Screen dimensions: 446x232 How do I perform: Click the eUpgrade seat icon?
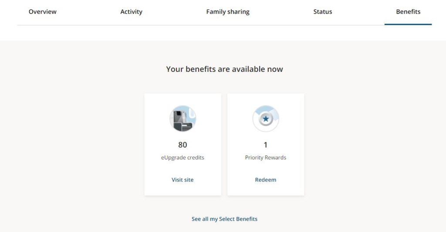(x=182, y=118)
